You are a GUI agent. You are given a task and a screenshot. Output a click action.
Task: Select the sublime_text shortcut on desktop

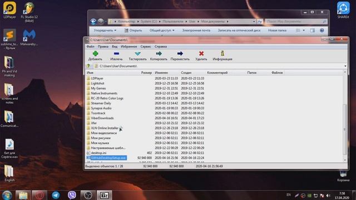pyautogui.click(x=9, y=39)
